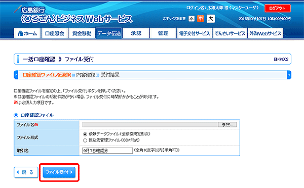Click the red ログアウト button
304x188 pixels.
(x=278, y=8)
